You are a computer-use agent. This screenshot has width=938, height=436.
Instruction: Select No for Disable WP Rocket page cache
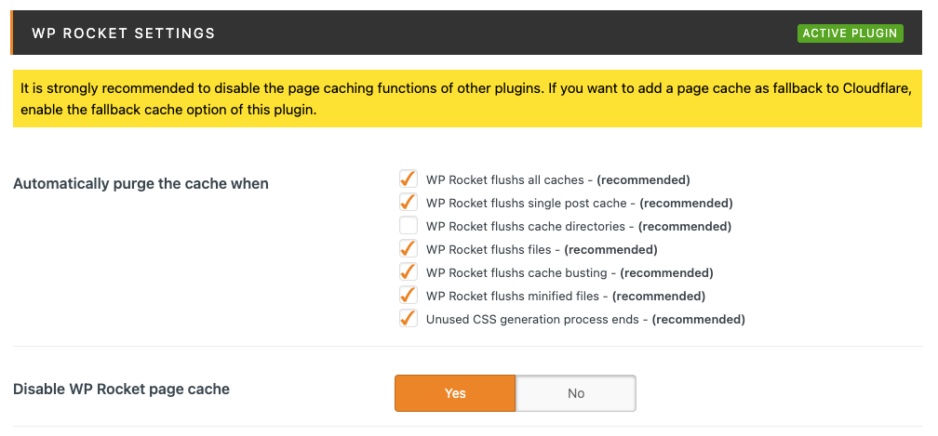pos(575,393)
